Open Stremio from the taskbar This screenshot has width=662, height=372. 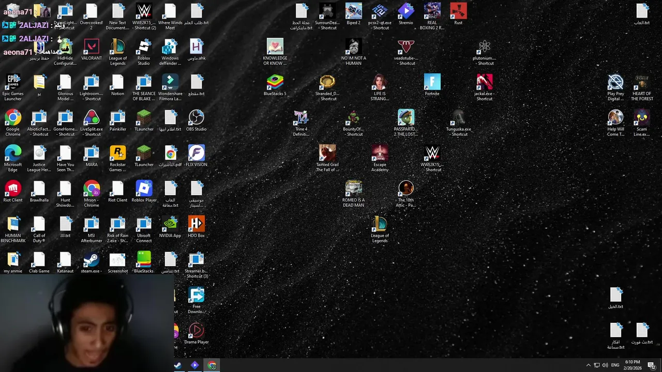[x=194, y=365]
